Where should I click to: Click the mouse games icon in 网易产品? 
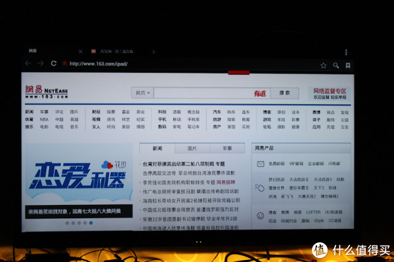point(260,187)
